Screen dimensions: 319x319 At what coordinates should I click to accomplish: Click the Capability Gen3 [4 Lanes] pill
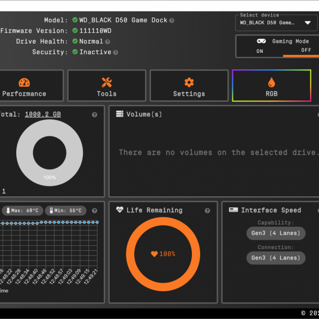276,233
